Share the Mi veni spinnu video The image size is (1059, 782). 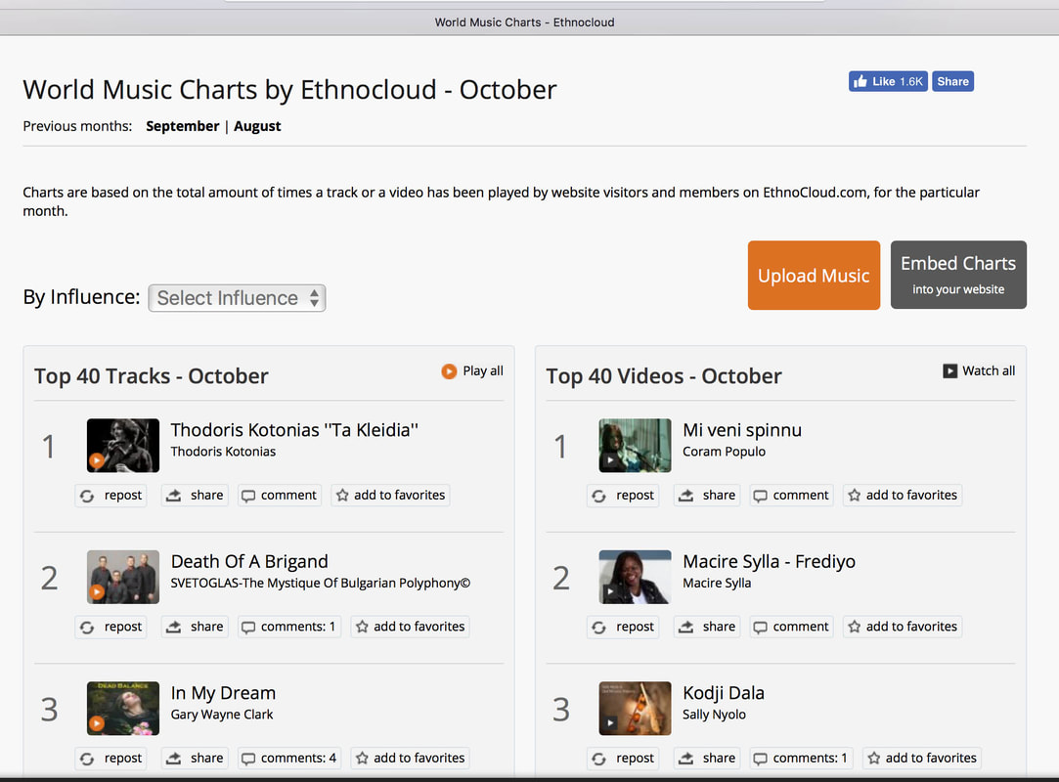click(706, 495)
